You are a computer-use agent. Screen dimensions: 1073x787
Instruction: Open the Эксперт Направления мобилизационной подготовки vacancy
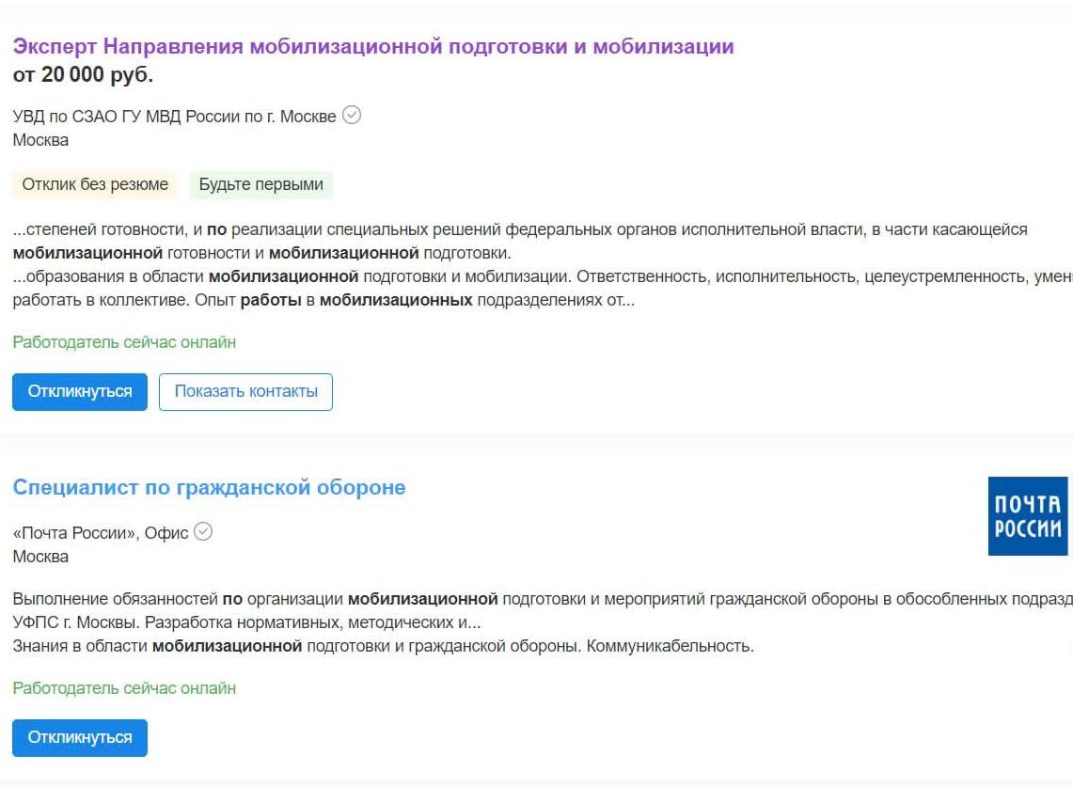tap(373, 46)
